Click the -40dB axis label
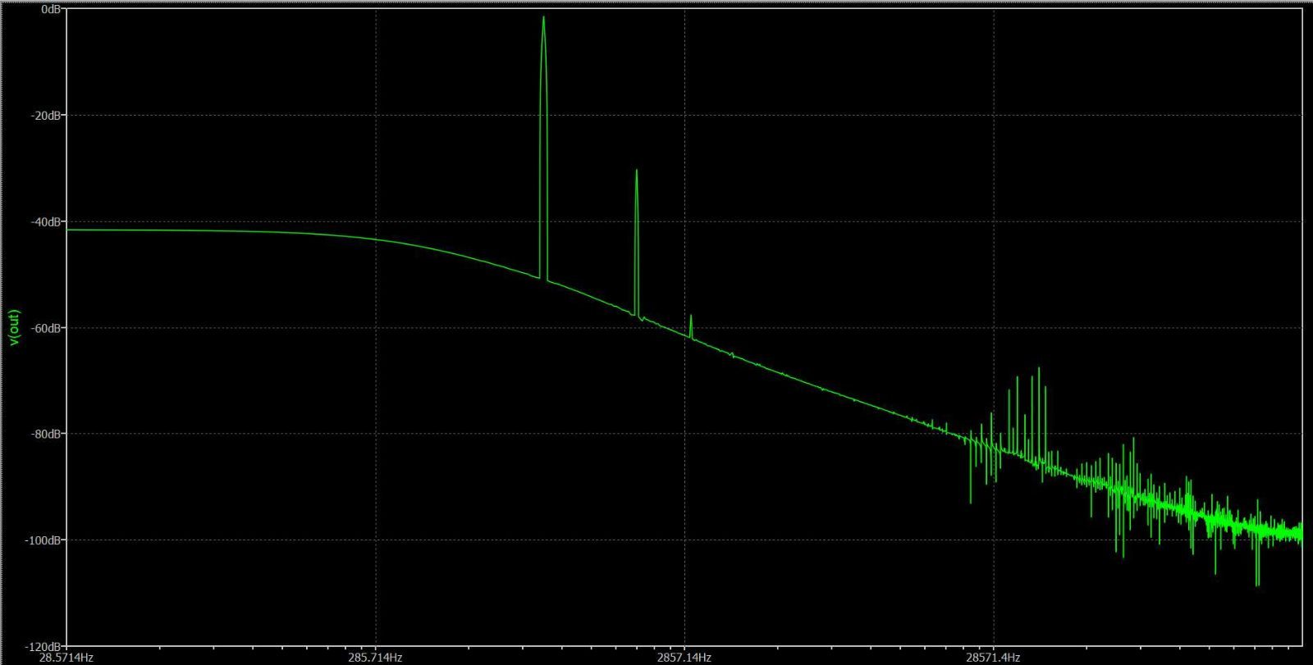This screenshot has height=665, width=1313. pos(45,221)
